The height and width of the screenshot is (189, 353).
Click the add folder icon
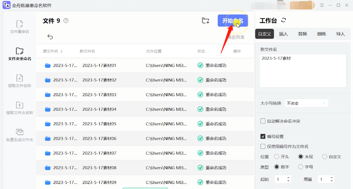pyautogui.click(x=205, y=21)
